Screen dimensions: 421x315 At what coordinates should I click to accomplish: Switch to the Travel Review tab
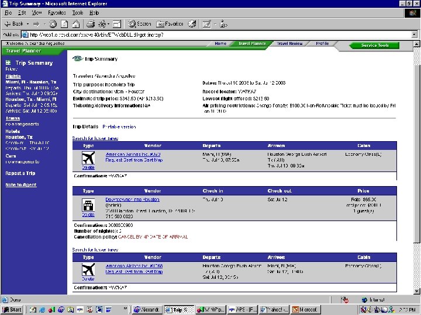tap(289, 43)
